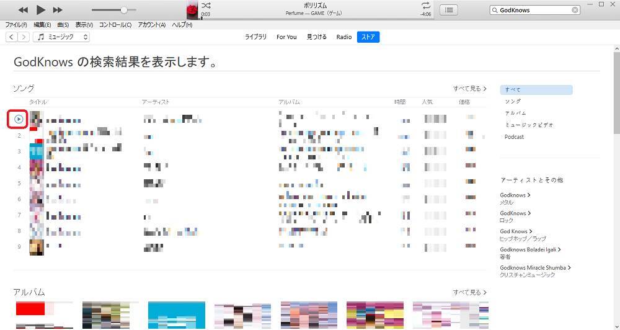Viewport: 620px width, 330px height.
Task: Click the ポリリズム now playing title
Action: 315,6
